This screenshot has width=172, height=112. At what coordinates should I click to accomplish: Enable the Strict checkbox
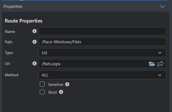pos(42,92)
